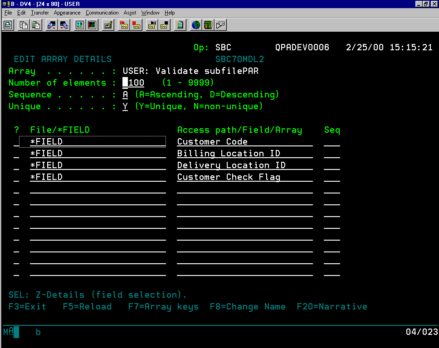Click the Paste clipboard toolbar icon
The width and height of the screenshot is (439, 348).
(x=36, y=25)
